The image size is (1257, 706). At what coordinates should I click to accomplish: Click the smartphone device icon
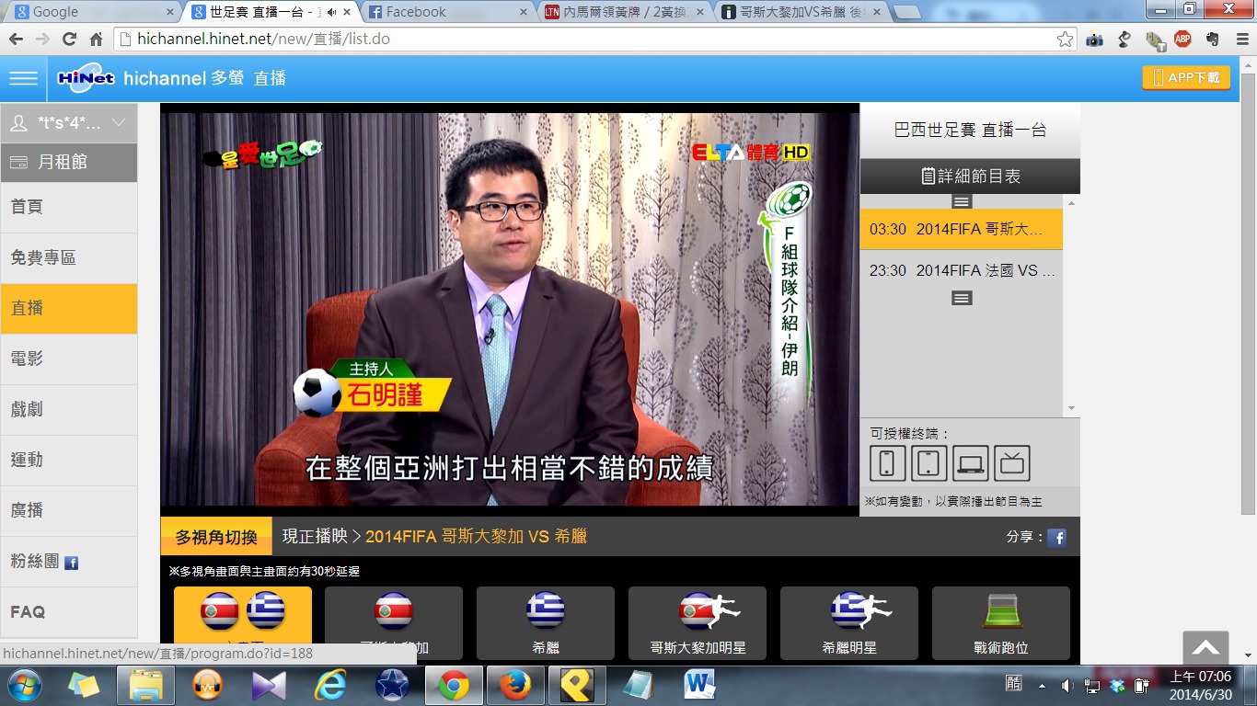[887, 463]
